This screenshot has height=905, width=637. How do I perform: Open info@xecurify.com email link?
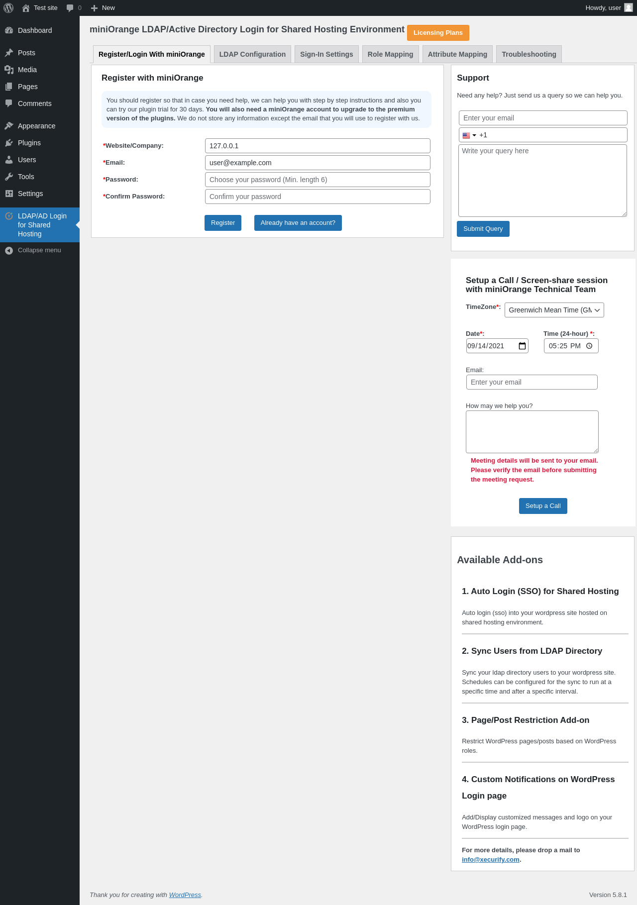click(491, 860)
